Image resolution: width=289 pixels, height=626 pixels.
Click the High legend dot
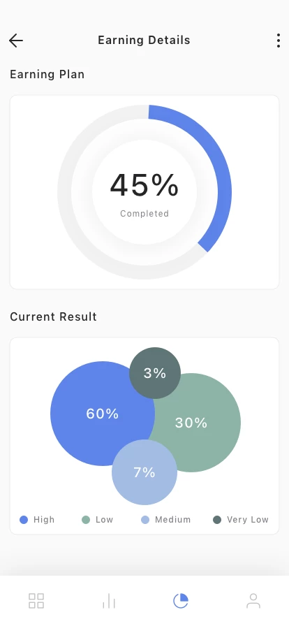pos(24,520)
